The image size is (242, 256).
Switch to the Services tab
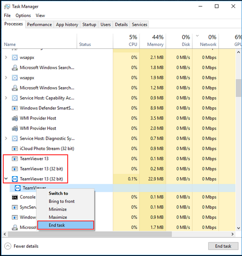139,25
